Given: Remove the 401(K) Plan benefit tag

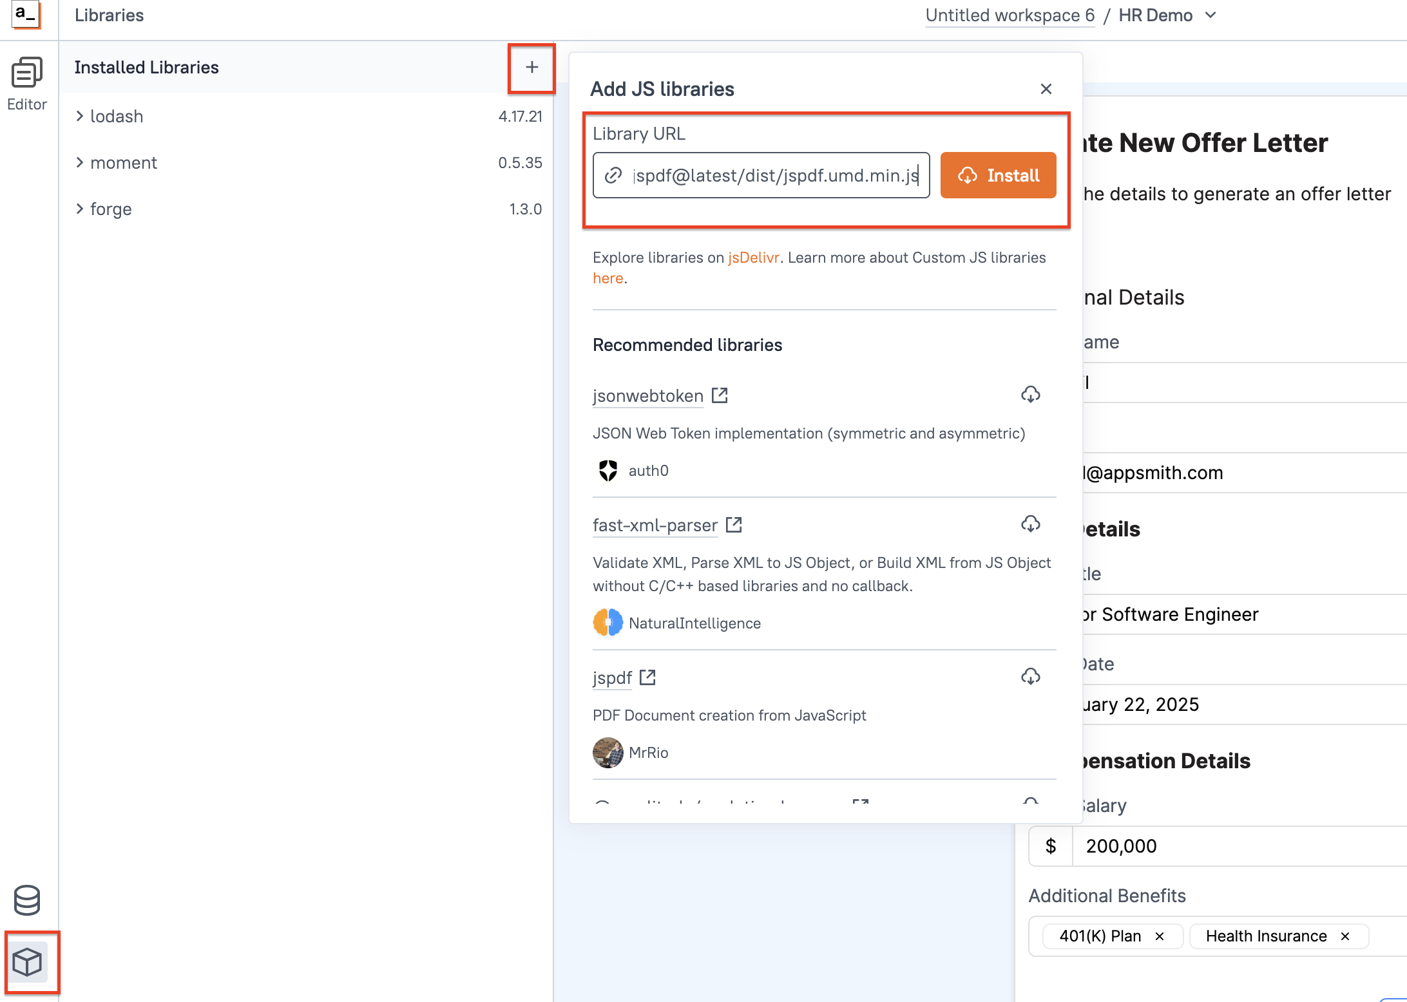Looking at the screenshot, I should (x=1160, y=936).
